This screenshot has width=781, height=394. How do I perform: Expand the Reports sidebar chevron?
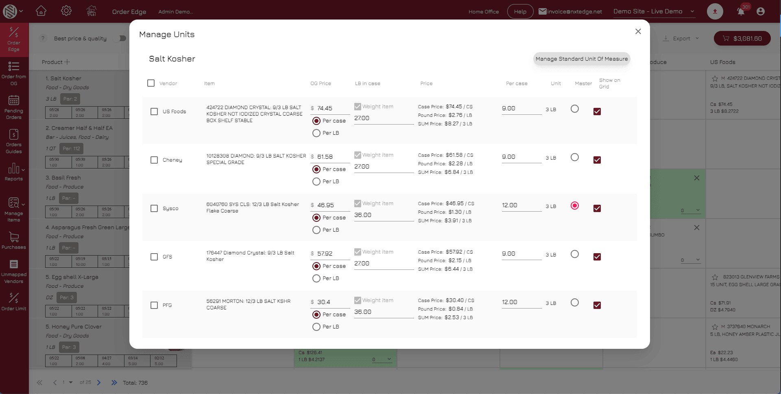tap(23, 170)
